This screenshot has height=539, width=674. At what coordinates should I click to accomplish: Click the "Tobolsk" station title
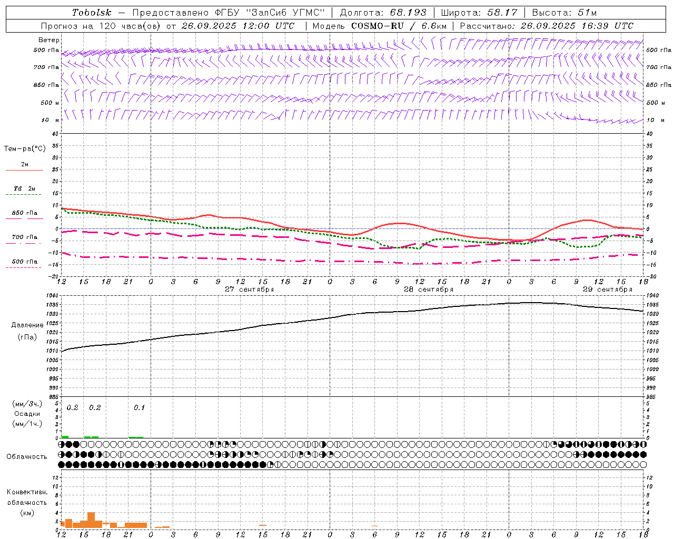92,13
